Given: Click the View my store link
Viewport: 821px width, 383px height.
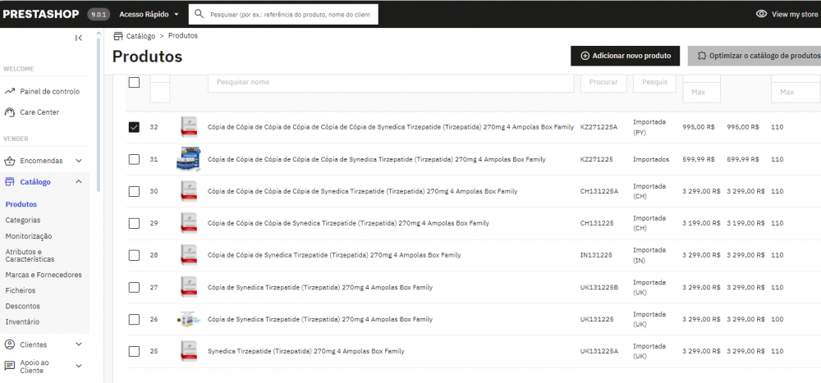Looking at the screenshot, I should (787, 14).
